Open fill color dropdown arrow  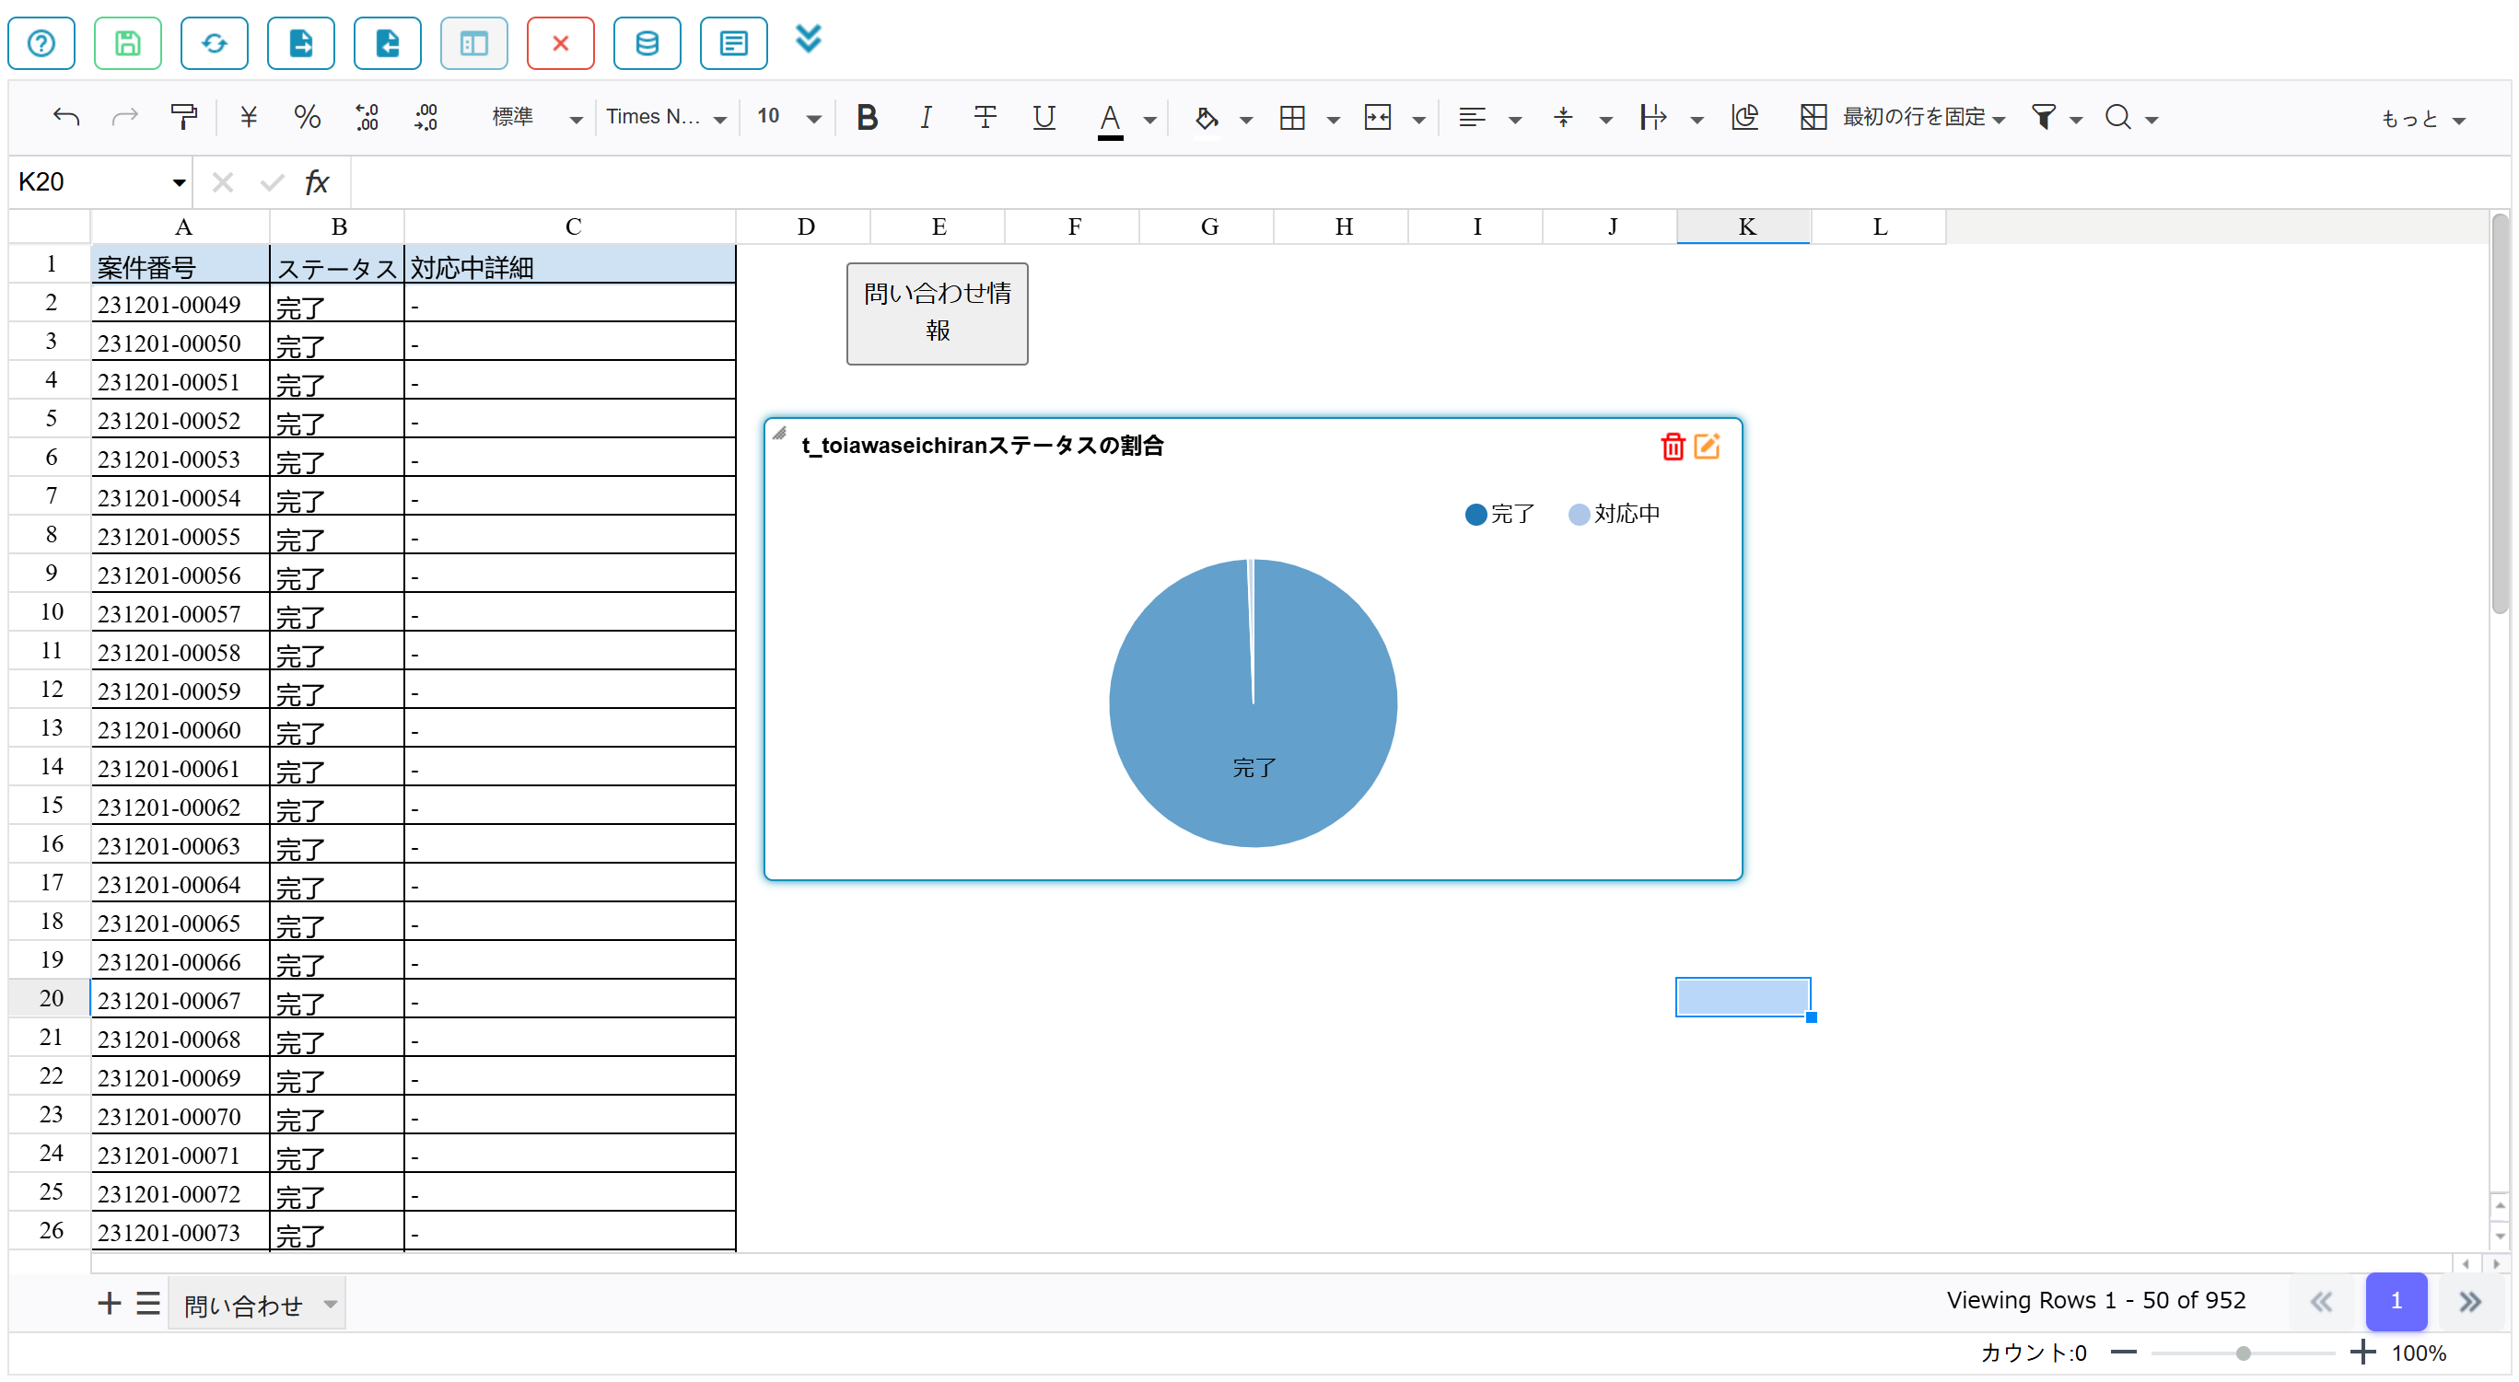[x=1246, y=121]
